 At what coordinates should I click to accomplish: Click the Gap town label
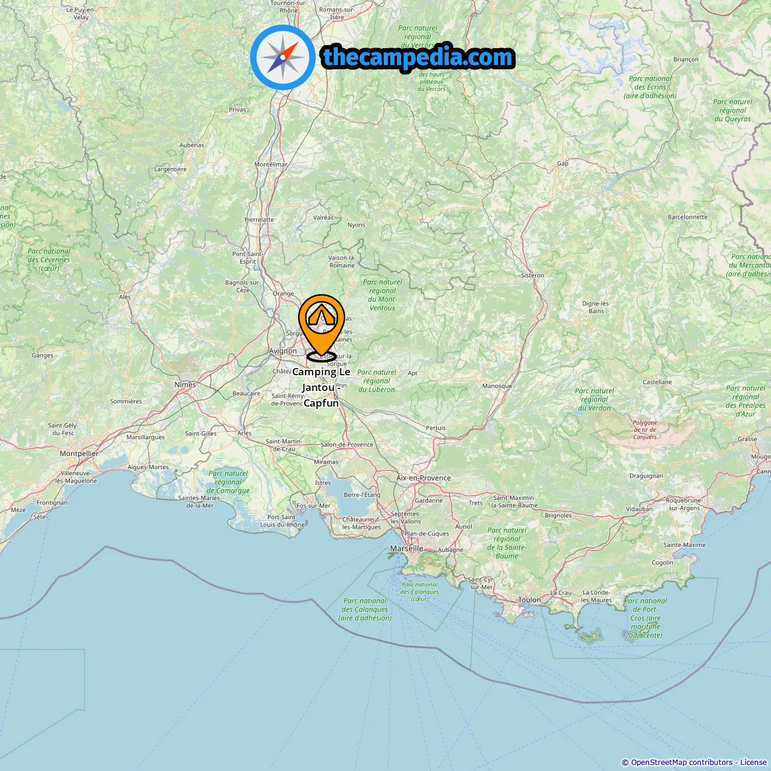tap(563, 164)
